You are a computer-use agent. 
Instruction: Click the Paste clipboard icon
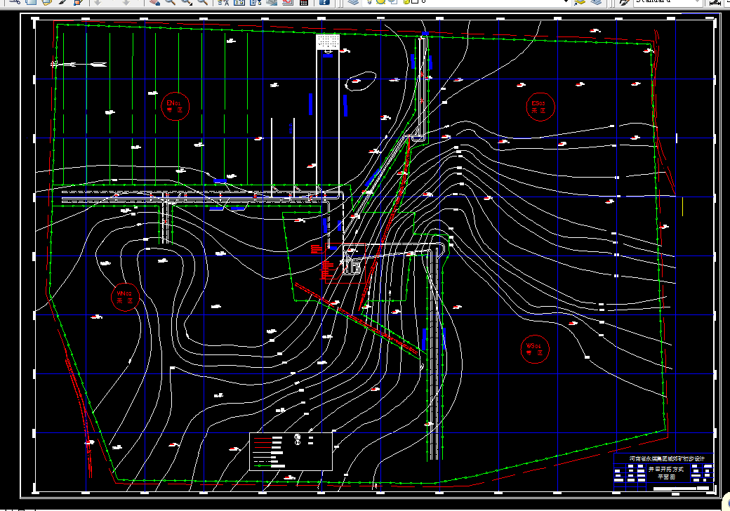46,2
